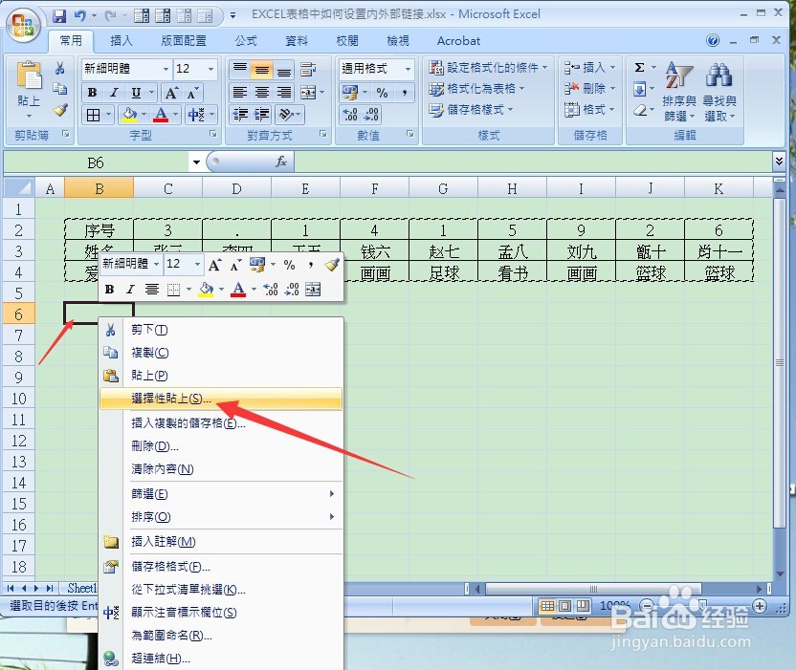Open the font color red swatch
796x670 pixels.
coord(161,114)
